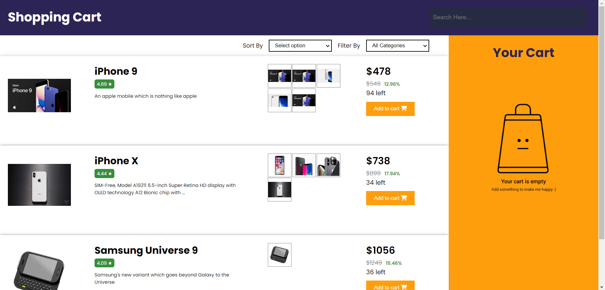
Task: Click 'Your cart is empty' message
Action: tap(523, 182)
